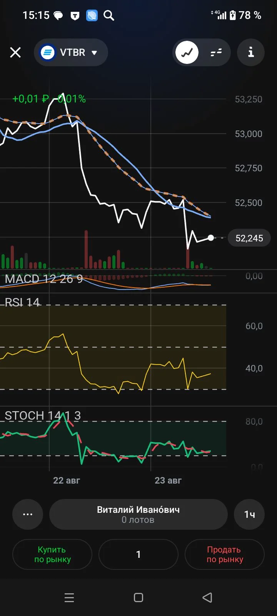The height and width of the screenshot is (616, 277).
Task: Switch to line chart view
Action: pos(187,52)
